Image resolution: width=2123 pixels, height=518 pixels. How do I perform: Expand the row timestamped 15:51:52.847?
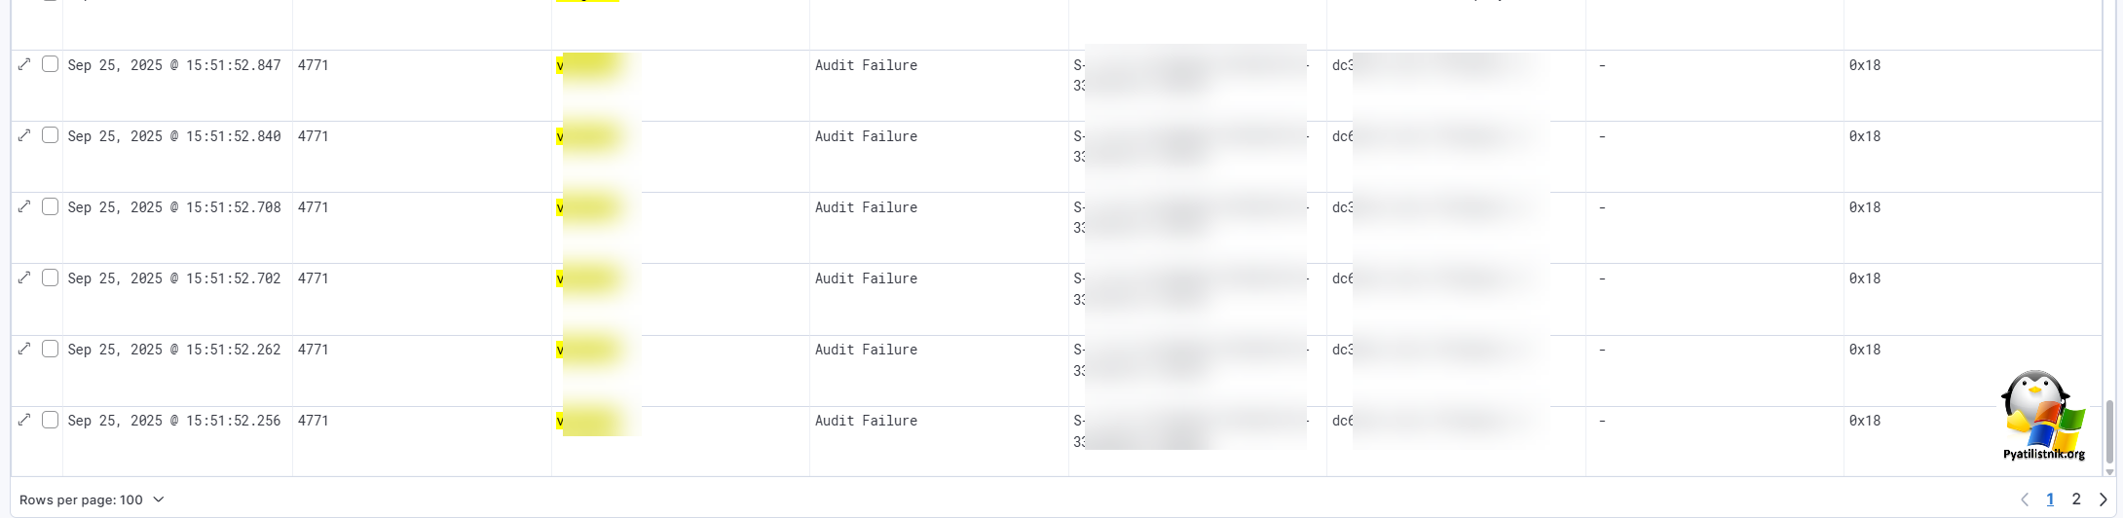24,64
